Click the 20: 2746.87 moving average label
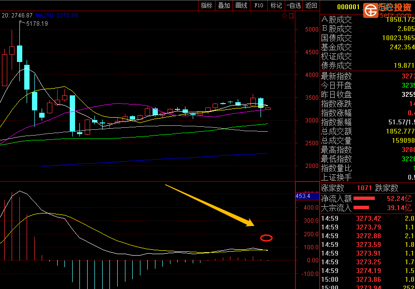The height and width of the screenshot is (289, 415). click(x=17, y=15)
